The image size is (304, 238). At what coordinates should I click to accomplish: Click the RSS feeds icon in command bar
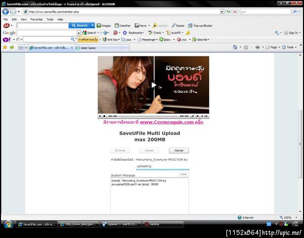246,47
